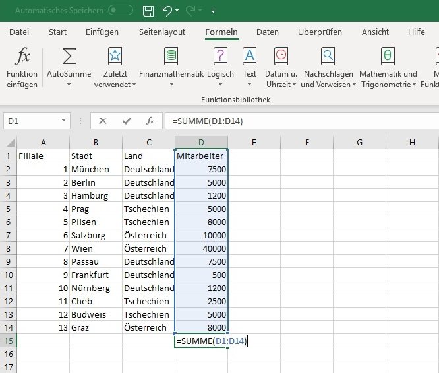Image resolution: width=439 pixels, height=373 pixels.
Task: Expand the AutoSumme dropdown arrow
Action: [69, 85]
